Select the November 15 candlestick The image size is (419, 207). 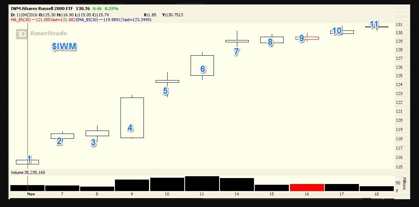pos(272,40)
